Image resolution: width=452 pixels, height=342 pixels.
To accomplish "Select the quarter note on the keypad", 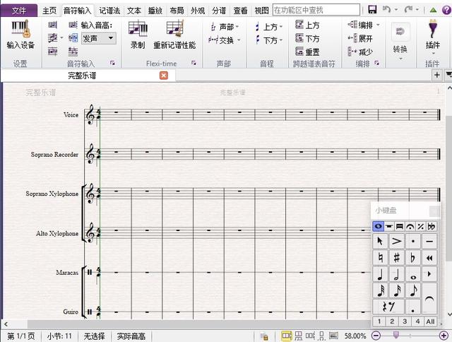I will pos(380,274).
